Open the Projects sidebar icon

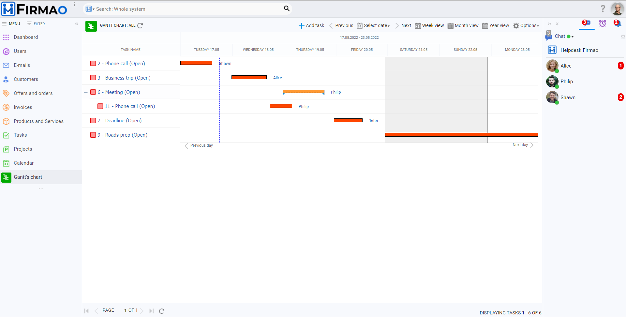pyautogui.click(x=6, y=149)
